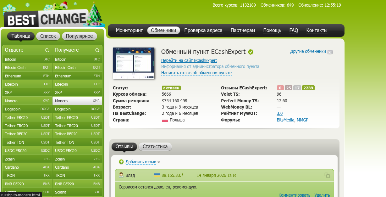Open the BitsMedia forum link
The height and width of the screenshot is (197, 386).
pos(285,120)
